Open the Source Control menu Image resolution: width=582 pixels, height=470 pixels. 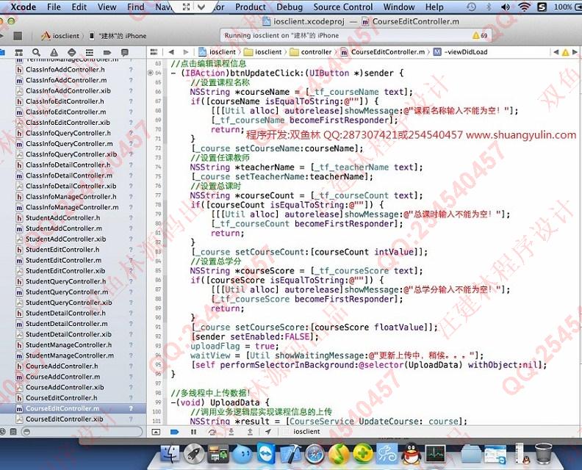click(x=343, y=7)
